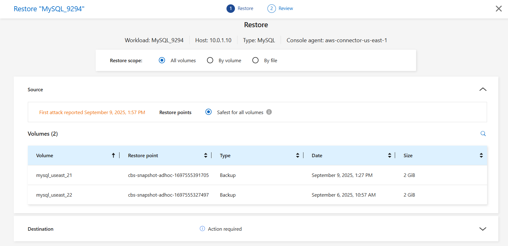The image size is (508, 246).
Task: Select Safest for all volumes restore point
Action: coord(208,112)
